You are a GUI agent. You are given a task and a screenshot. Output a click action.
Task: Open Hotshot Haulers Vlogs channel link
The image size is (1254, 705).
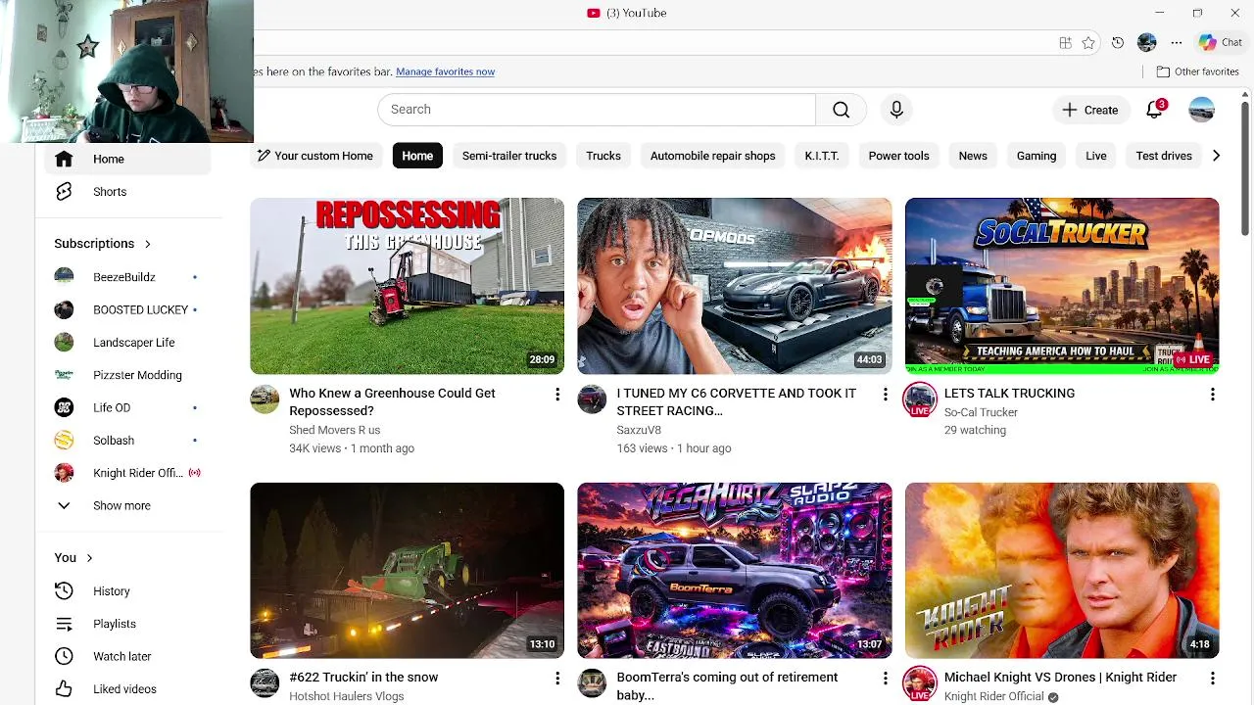(346, 696)
